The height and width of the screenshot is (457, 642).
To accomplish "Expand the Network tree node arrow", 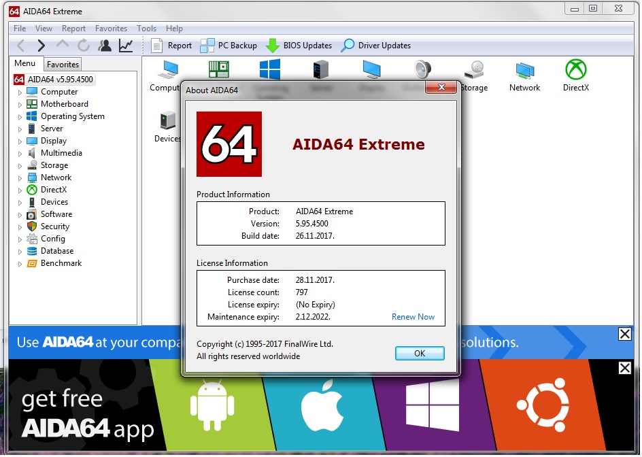I will (x=20, y=178).
